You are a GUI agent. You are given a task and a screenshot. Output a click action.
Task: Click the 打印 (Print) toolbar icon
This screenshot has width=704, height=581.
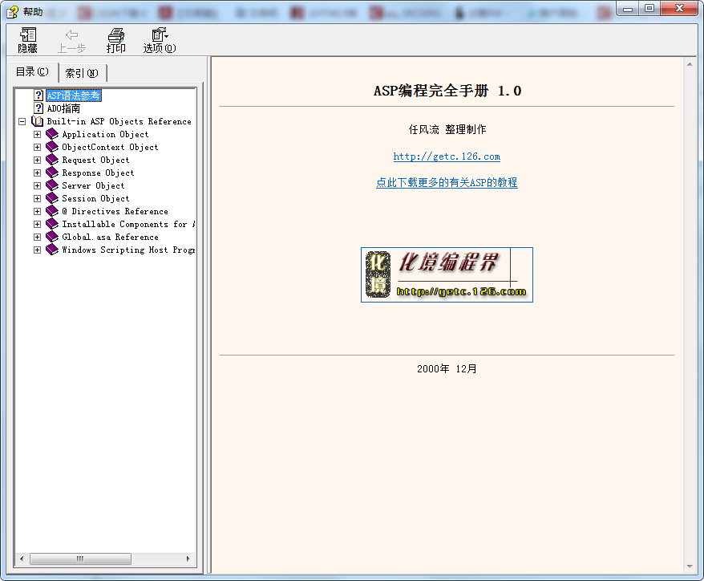tap(115, 39)
